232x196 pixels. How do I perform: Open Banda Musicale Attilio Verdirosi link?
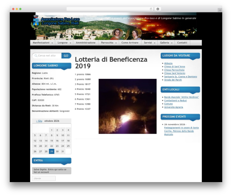tap(181, 97)
